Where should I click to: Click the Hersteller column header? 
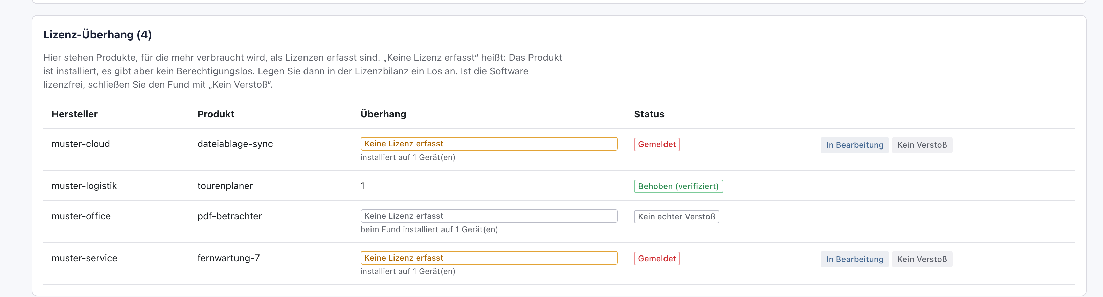74,114
